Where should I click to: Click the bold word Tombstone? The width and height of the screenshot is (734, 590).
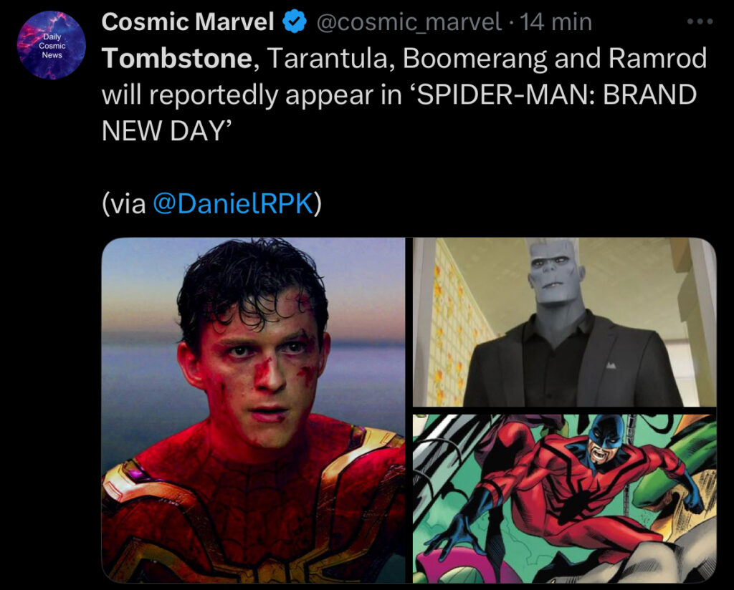tap(178, 59)
